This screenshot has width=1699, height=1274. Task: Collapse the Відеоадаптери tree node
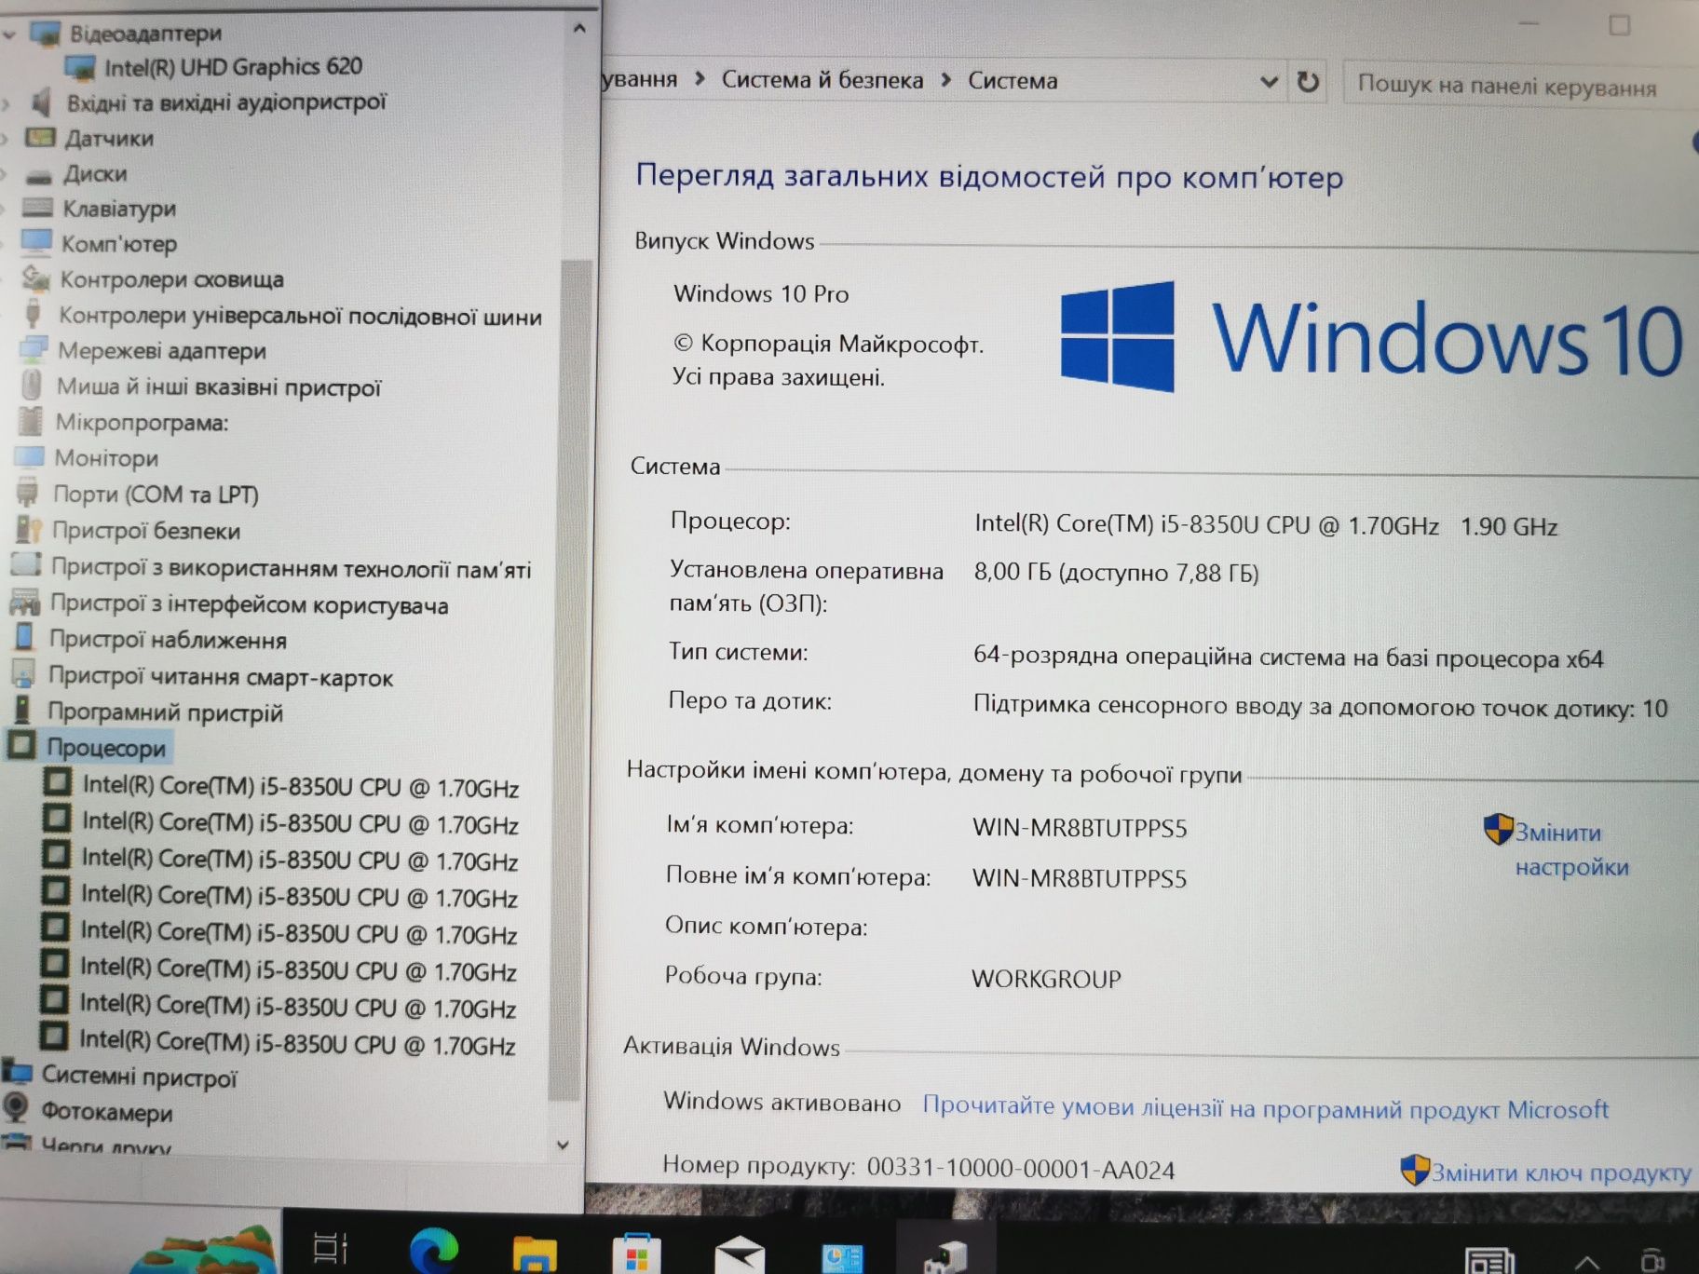(9, 35)
